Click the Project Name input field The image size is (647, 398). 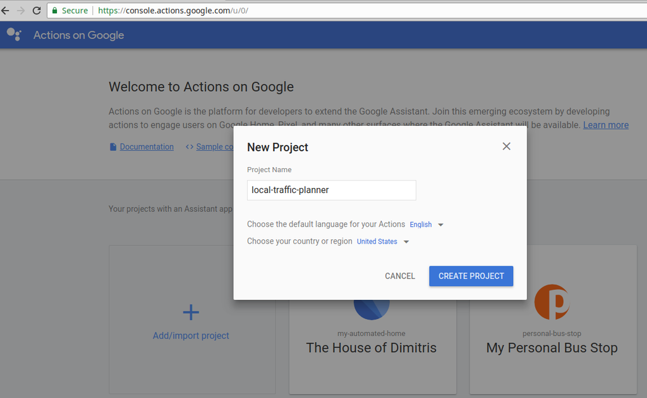pyautogui.click(x=331, y=190)
